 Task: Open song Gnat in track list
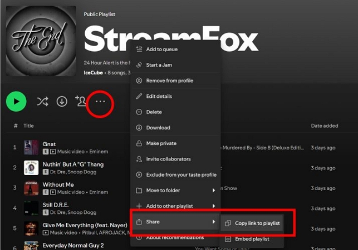(49, 144)
